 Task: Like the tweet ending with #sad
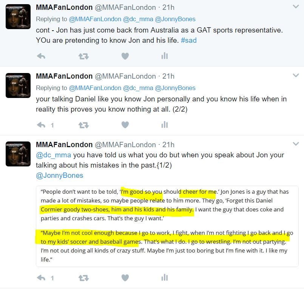pos(125,56)
